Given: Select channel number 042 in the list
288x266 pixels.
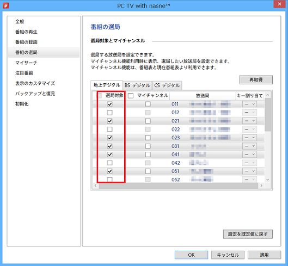Looking at the screenshot, I should pyautogui.click(x=176, y=163).
